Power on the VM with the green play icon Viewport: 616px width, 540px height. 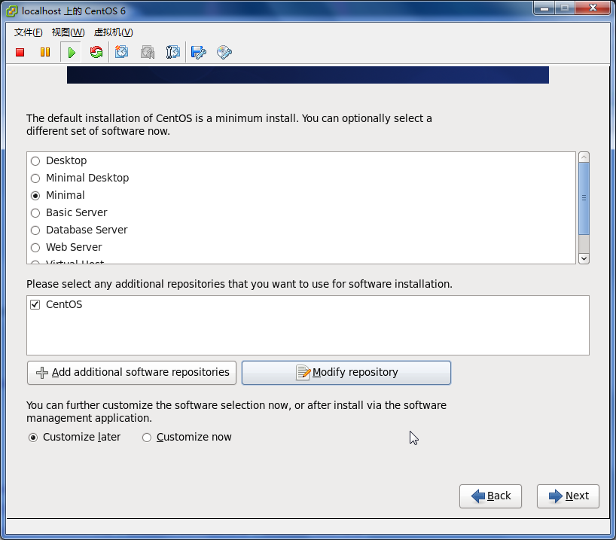pos(71,52)
